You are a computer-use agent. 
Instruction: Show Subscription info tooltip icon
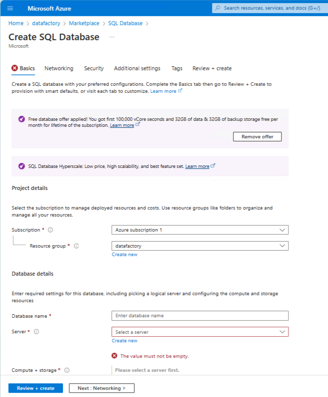coord(50,230)
